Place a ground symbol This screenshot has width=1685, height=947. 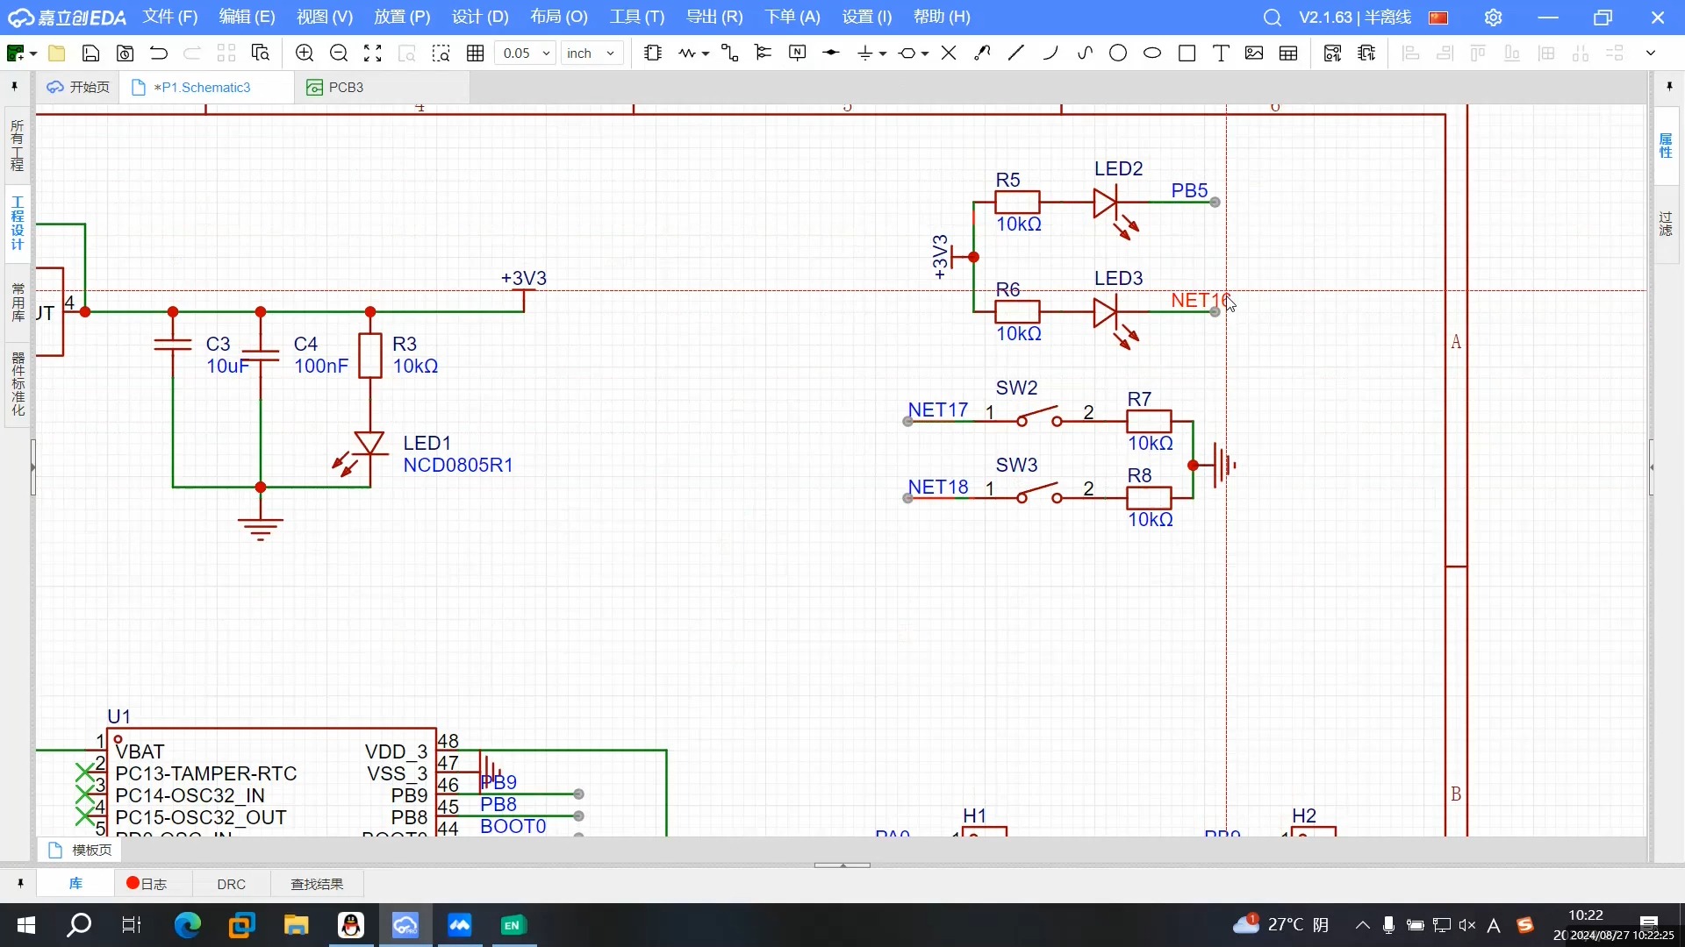pos(865,53)
